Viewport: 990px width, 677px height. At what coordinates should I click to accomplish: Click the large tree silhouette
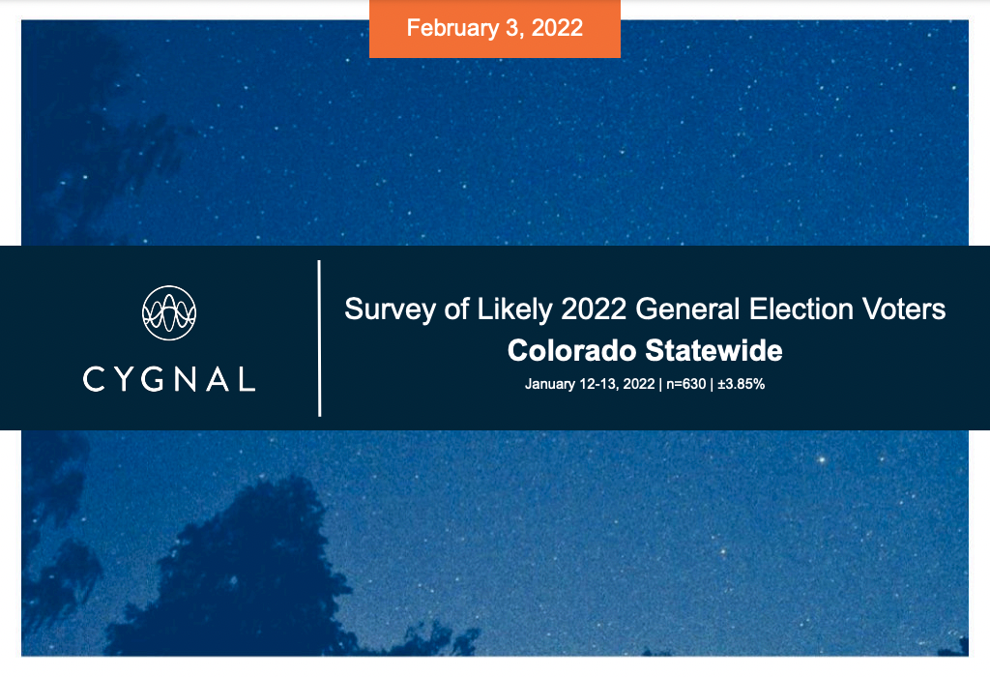(240, 569)
